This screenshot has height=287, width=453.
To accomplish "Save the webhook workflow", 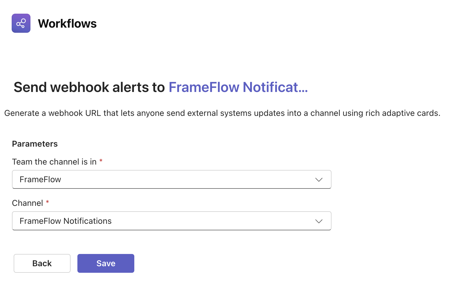I will click(106, 263).
